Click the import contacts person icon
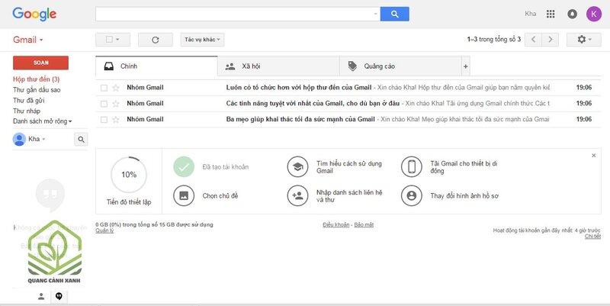 pyautogui.click(x=297, y=196)
